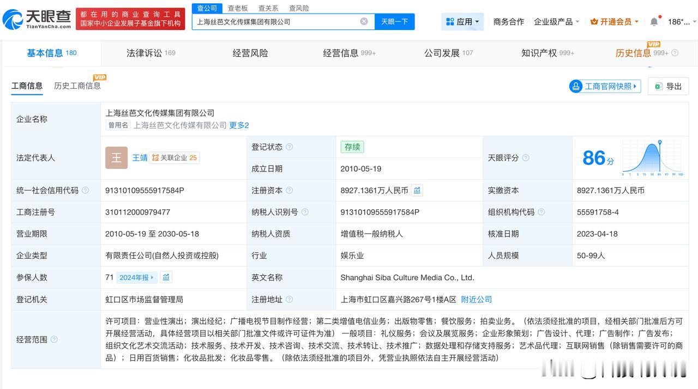Image resolution: width=698 pixels, height=389 pixels.
Task: Click the help icon beside 注册地址
Action: pos(290,299)
